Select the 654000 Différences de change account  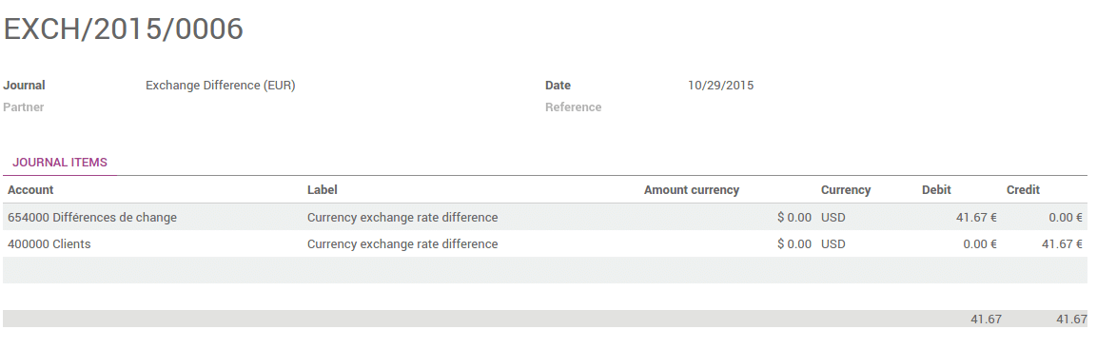tap(92, 218)
